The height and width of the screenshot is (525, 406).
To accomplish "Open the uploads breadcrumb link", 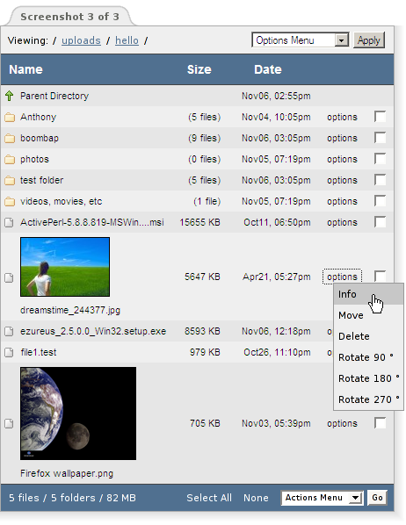I will click(81, 40).
